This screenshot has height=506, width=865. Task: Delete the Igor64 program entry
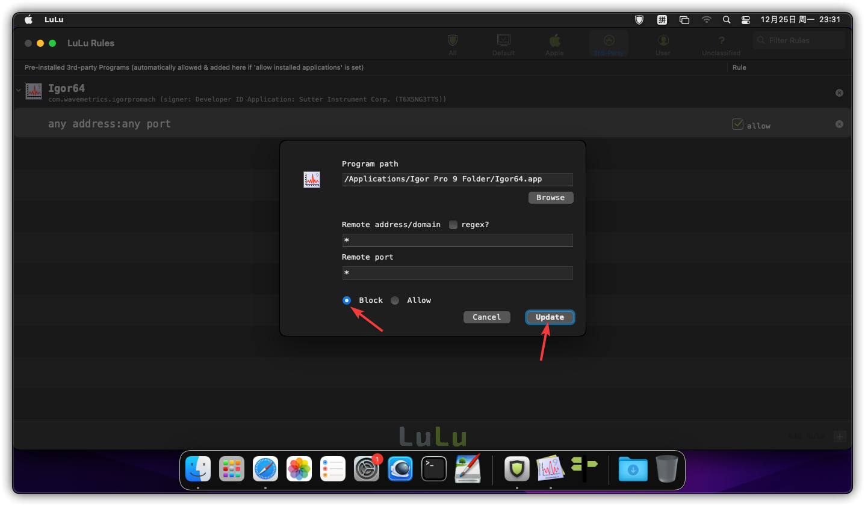point(839,93)
